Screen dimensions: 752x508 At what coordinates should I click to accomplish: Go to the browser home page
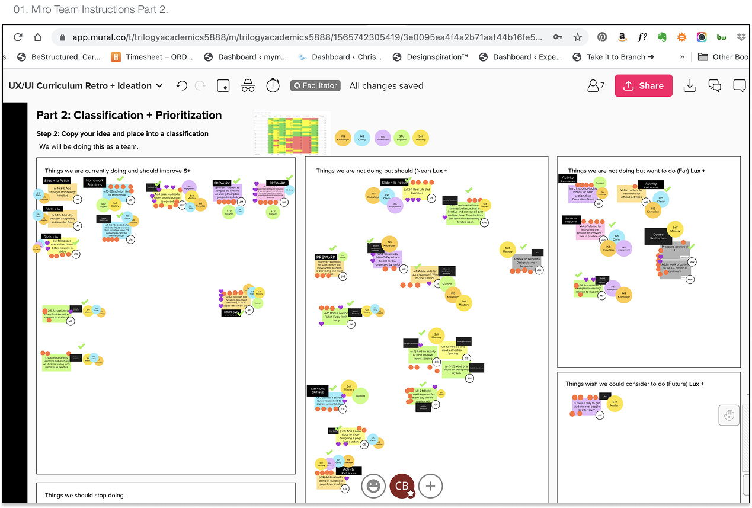(37, 37)
